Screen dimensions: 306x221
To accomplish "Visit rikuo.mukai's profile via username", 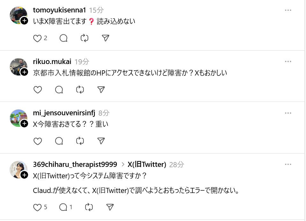I will click(x=52, y=61).
